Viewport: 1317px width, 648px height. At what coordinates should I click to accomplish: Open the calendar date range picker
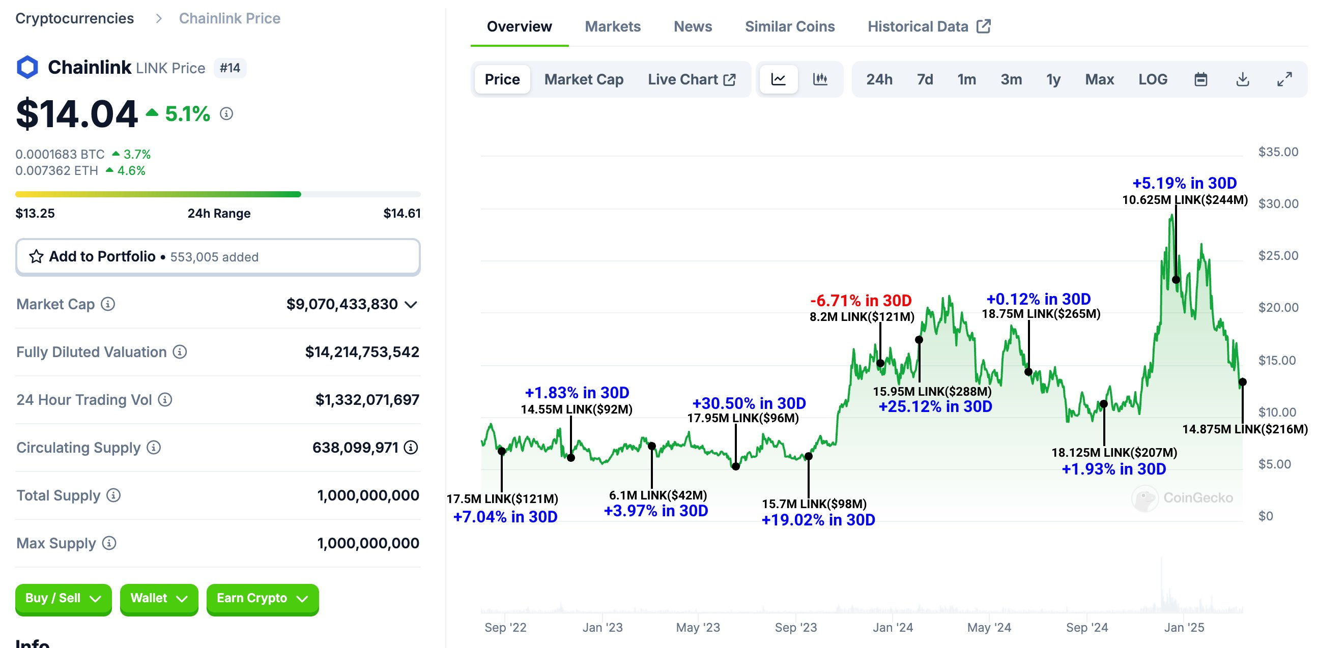pos(1200,79)
